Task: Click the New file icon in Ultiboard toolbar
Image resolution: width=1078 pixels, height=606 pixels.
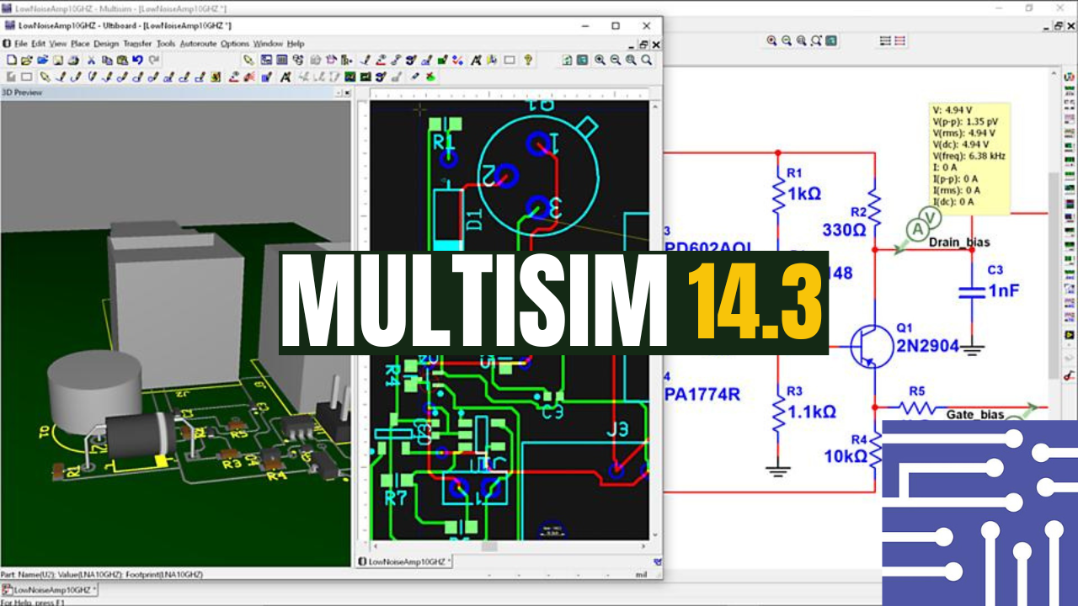Action: (x=12, y=61)
